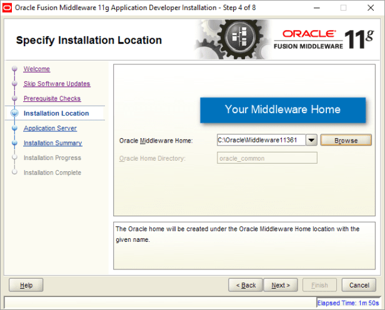The image size is (385, 310).
Task: Click the Installation Summary bullet icon
Action: [14, 142]
